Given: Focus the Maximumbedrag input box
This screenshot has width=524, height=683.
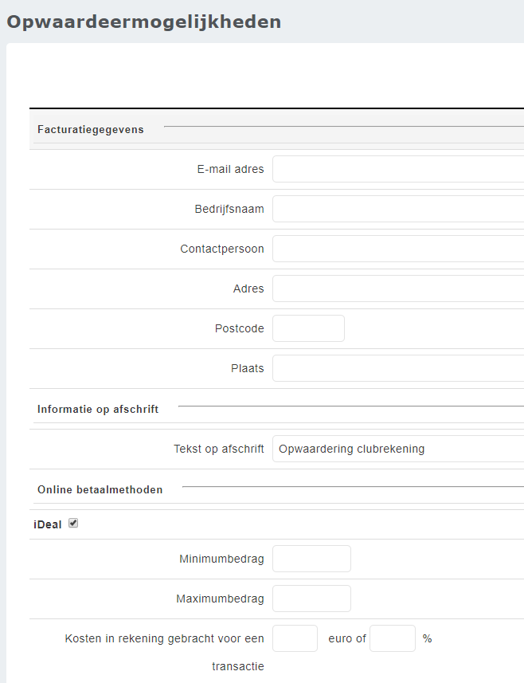Looking at the screenshot, I should 311,599.
